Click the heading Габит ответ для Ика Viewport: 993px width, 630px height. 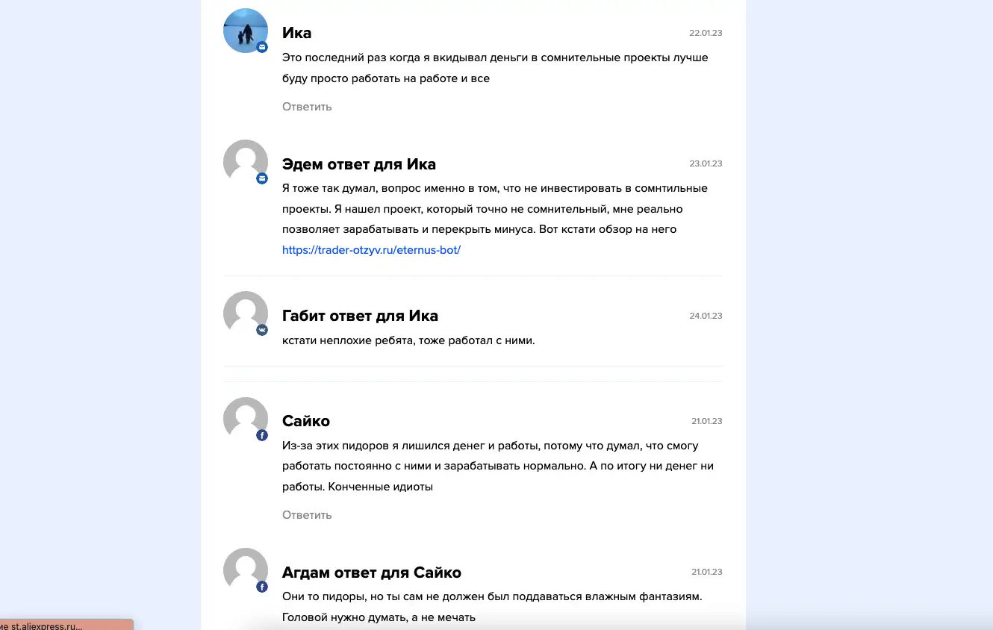coord(360,316)
